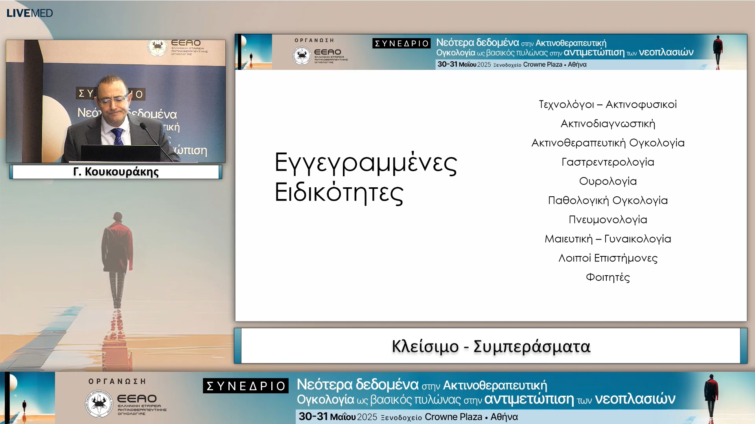Click the conference title in bottom banner
The width and height of the screenshot is (755, 424).
coord(486,392)
